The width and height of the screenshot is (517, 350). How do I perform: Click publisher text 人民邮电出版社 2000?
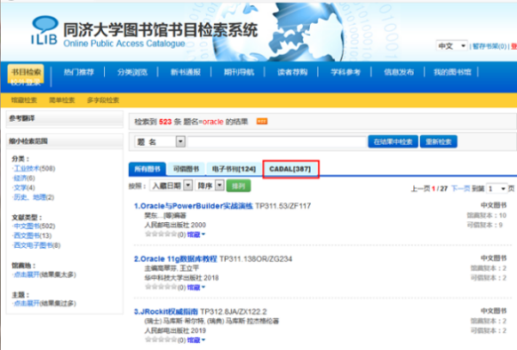(175, 225)
